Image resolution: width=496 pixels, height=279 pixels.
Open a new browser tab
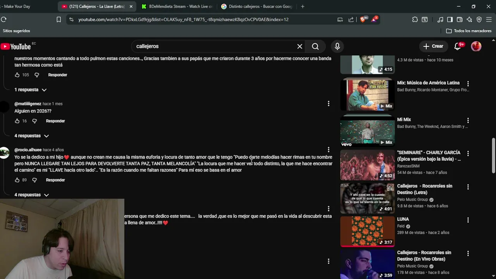point(303,6)
